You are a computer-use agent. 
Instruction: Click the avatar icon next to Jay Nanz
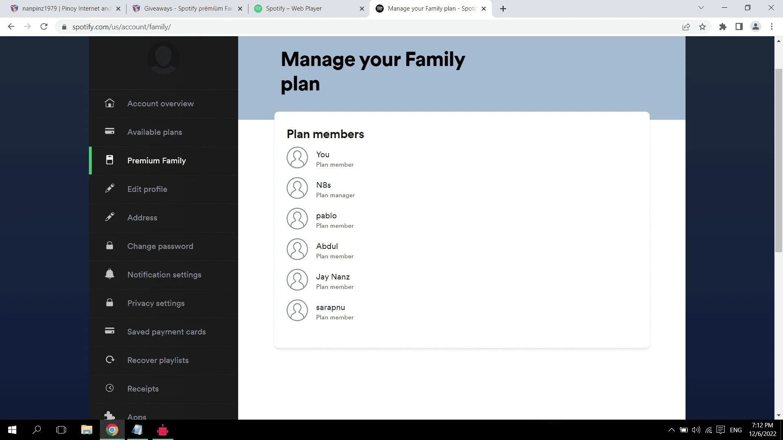click(x=297, y=280)
